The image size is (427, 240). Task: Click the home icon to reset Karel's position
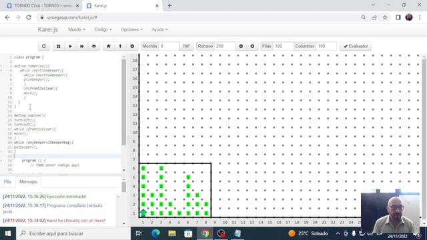pyautogui.click(x=108, y=46)
